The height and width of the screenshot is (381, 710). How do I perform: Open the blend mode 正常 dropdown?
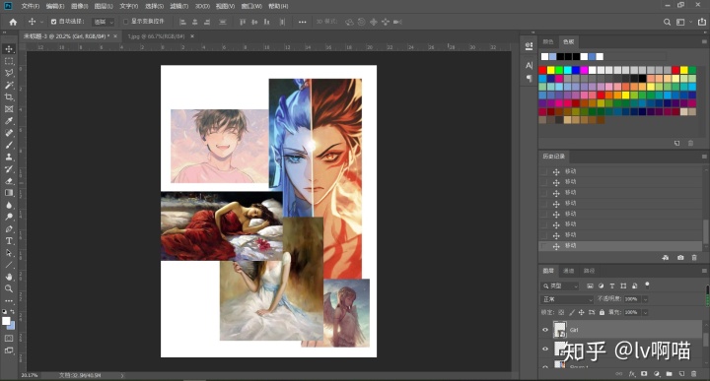tap(567, 299)
